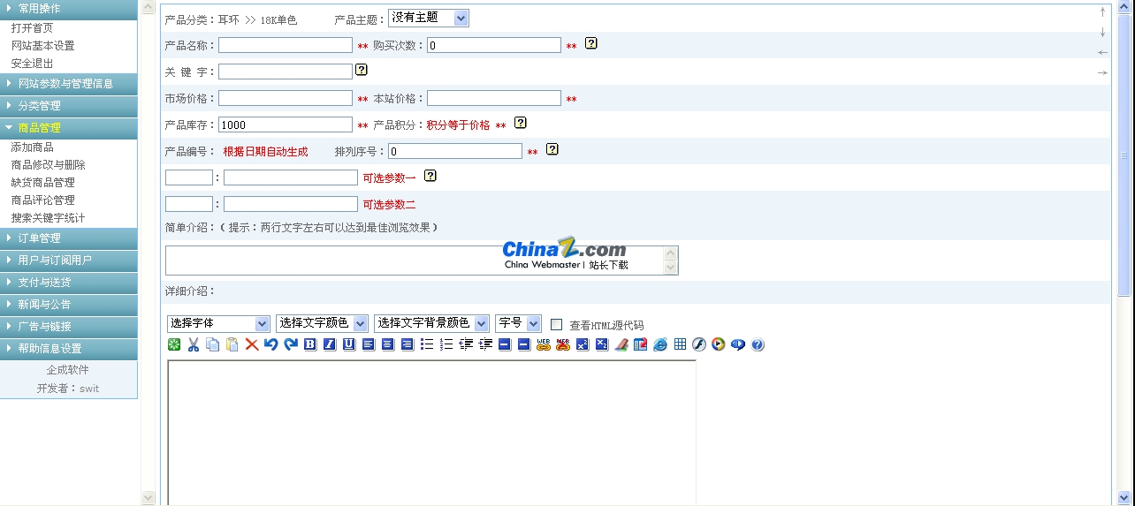This screenshot has height=506, width=1135.
Task: Open the 网站基本设置 link
Action: [x=42, y=46]
